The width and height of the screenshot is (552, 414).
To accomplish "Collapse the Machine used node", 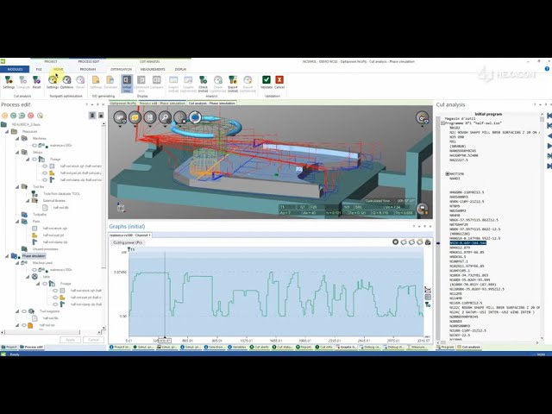I will [17, 263].
